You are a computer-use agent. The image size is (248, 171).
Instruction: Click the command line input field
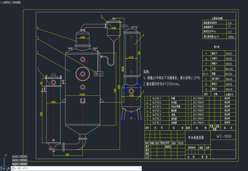(78, 169)
